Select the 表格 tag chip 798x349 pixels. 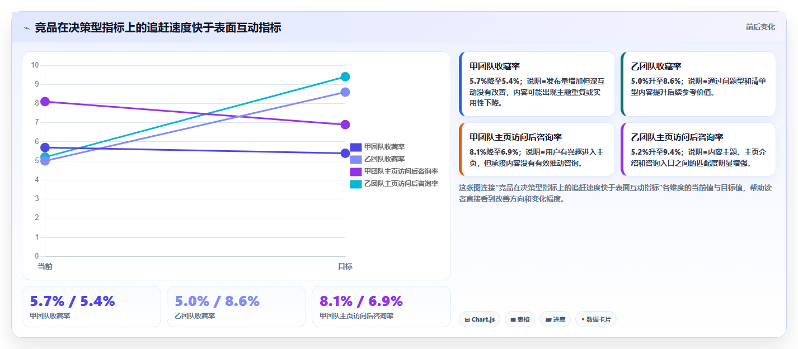point(520,319)
